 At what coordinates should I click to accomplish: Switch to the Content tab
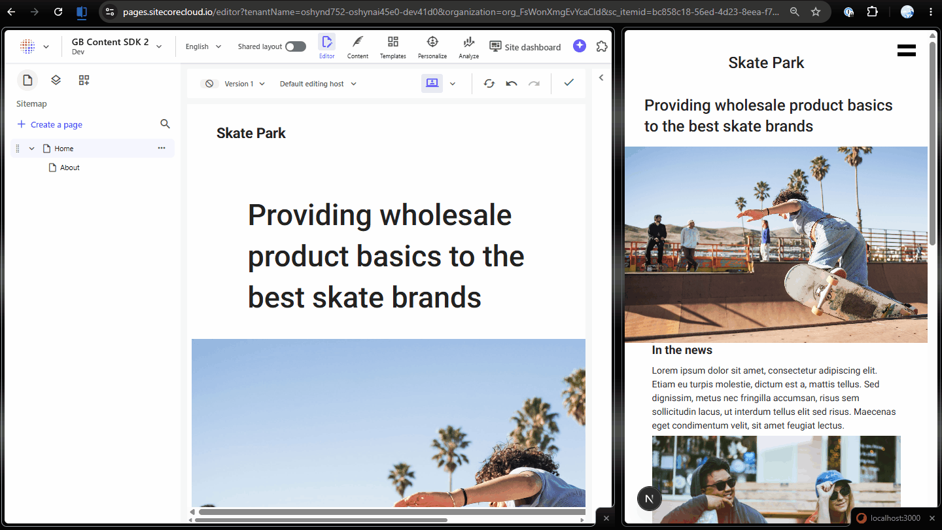[358, 47]
